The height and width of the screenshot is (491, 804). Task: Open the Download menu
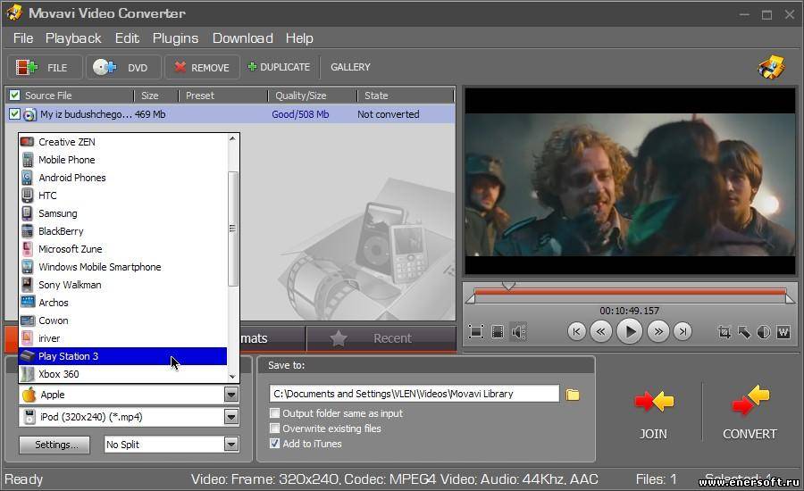coord(242,38)
